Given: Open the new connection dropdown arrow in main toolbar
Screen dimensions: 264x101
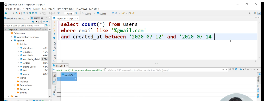Looking at the screenshot, I should click(x=9, y=13).
